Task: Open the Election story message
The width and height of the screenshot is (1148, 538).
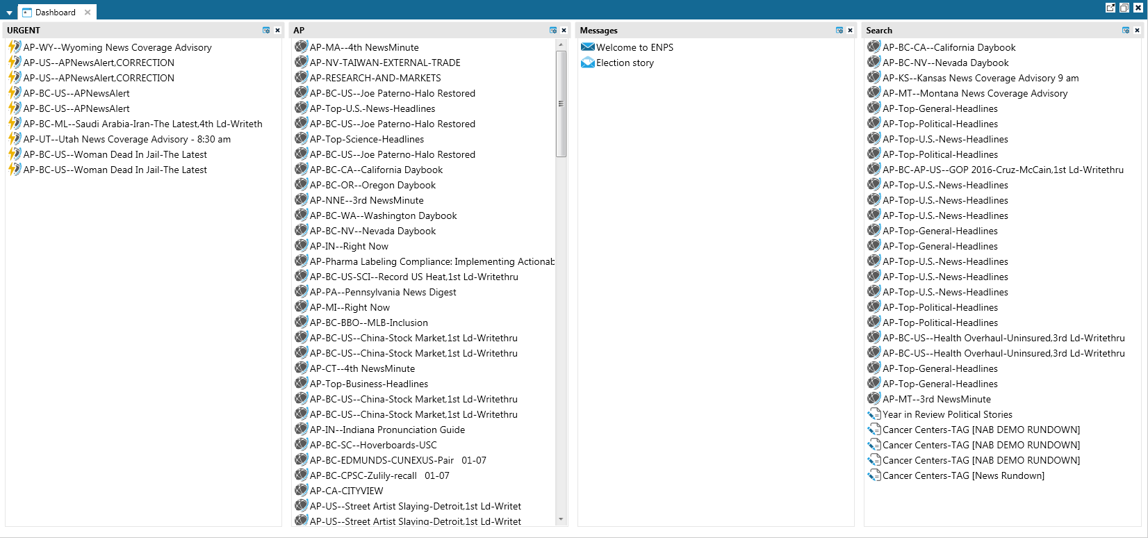Action: (625, 63)
